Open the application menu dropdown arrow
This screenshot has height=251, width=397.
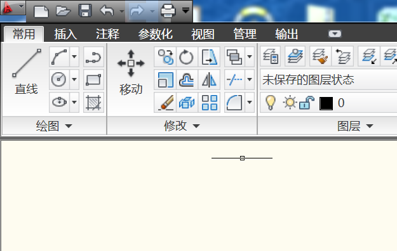click(x=21, y=6)
